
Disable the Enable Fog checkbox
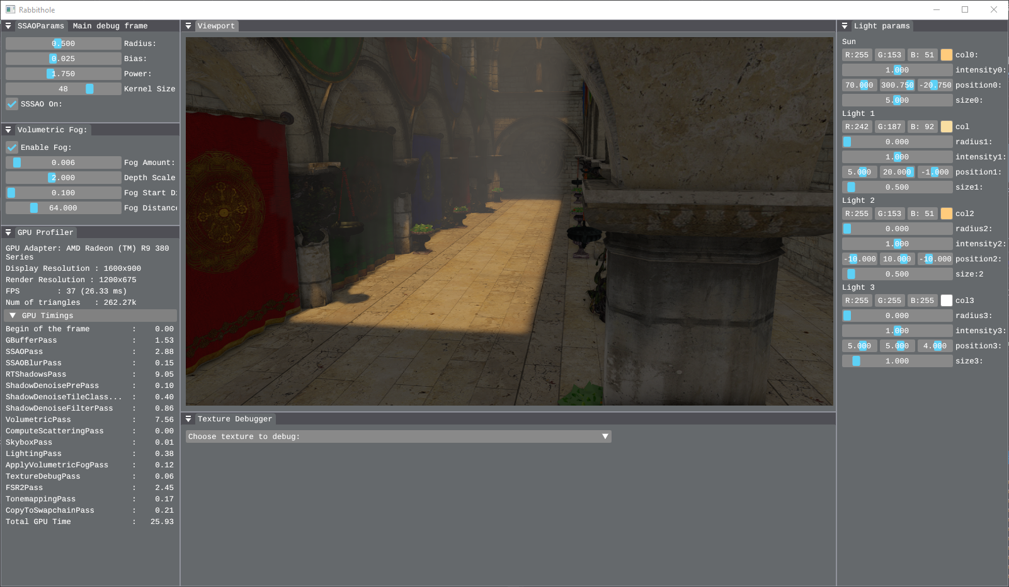click(11, 147)
